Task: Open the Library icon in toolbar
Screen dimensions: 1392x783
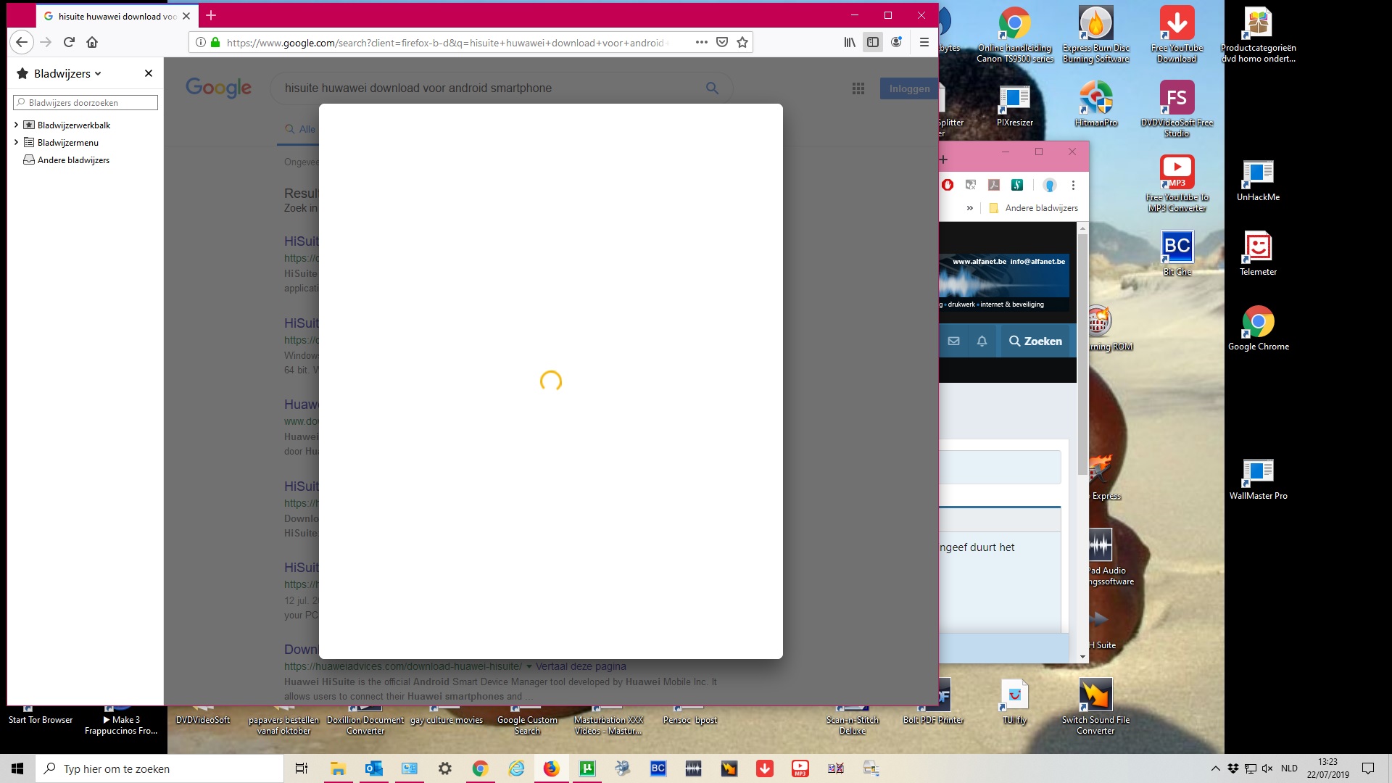Action: pos(849,42)
